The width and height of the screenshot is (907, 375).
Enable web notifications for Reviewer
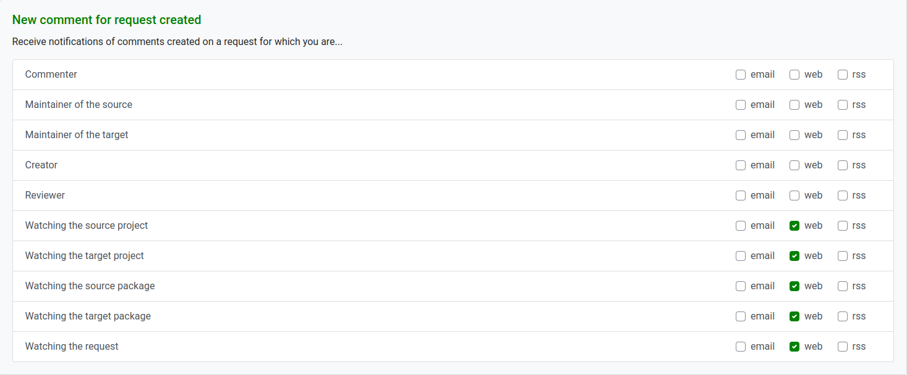click(794, 196)
